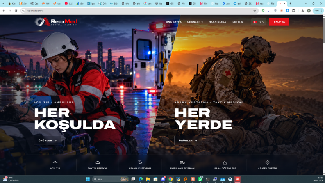Screen dimensions: 325x183
Task: Click the ReaxMed logo
Action: point(56,22)
